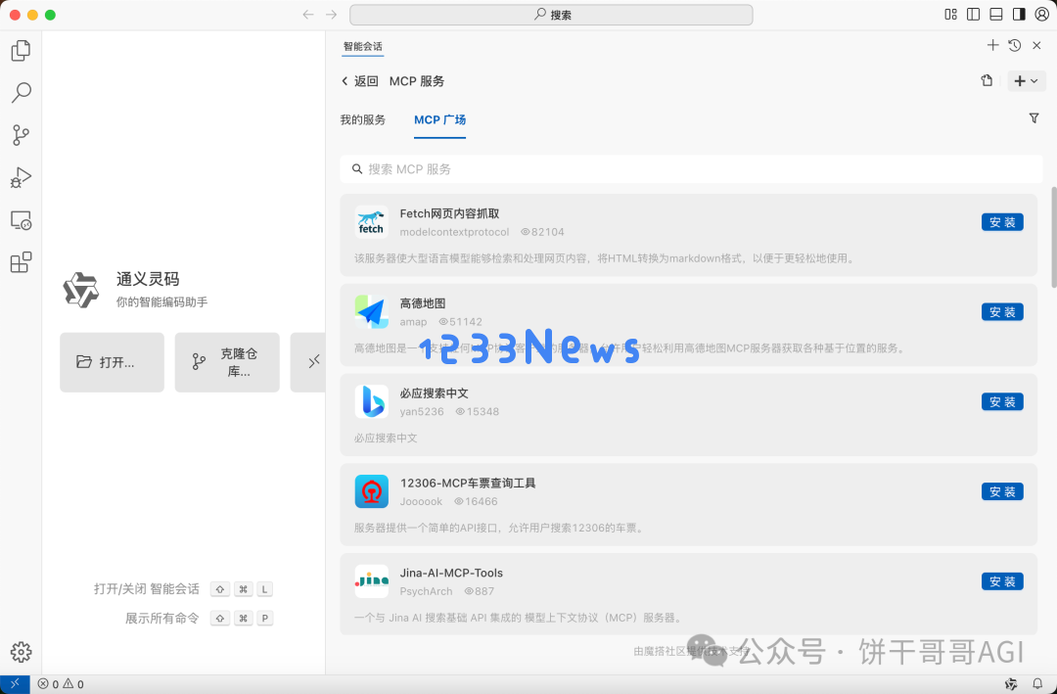Install 高德地图 service

tap(1002, 311)
